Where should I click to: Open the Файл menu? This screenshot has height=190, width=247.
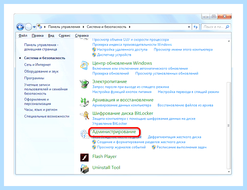coord(23,35)
